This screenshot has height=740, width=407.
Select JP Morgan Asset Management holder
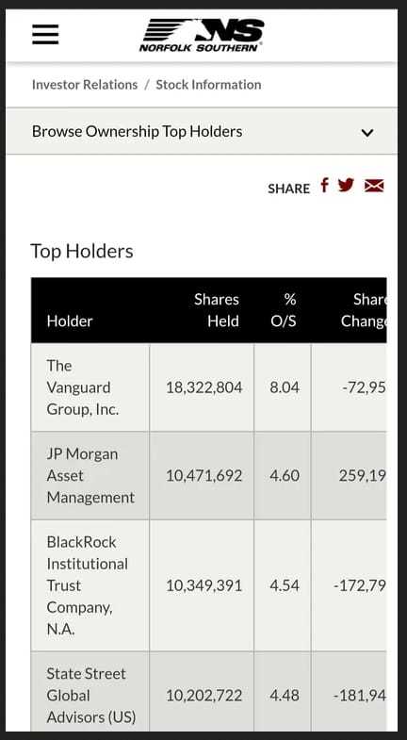90,476
